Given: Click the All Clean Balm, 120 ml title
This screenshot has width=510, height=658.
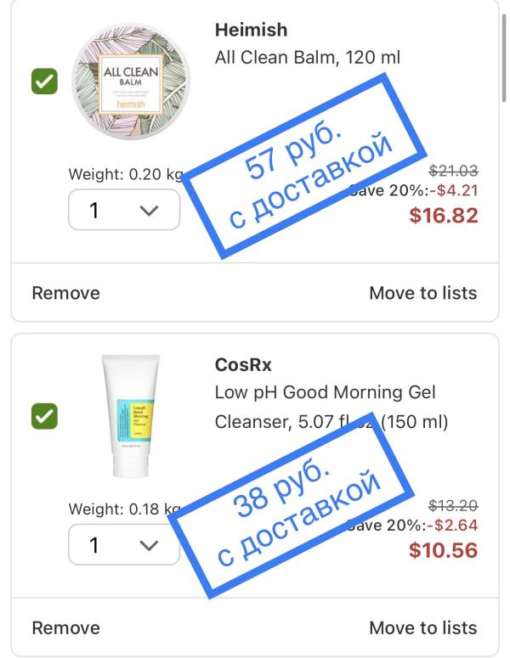Looking at the screenshot, I should click(x=308, y=59).
